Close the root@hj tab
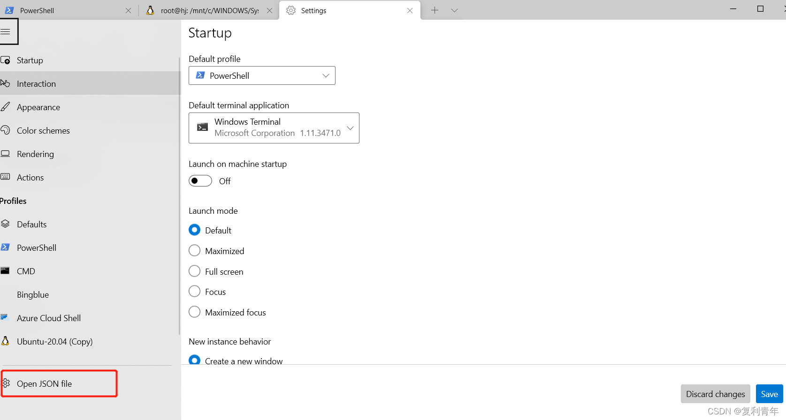Screen dimensions: 786x420 pos(269,10)
